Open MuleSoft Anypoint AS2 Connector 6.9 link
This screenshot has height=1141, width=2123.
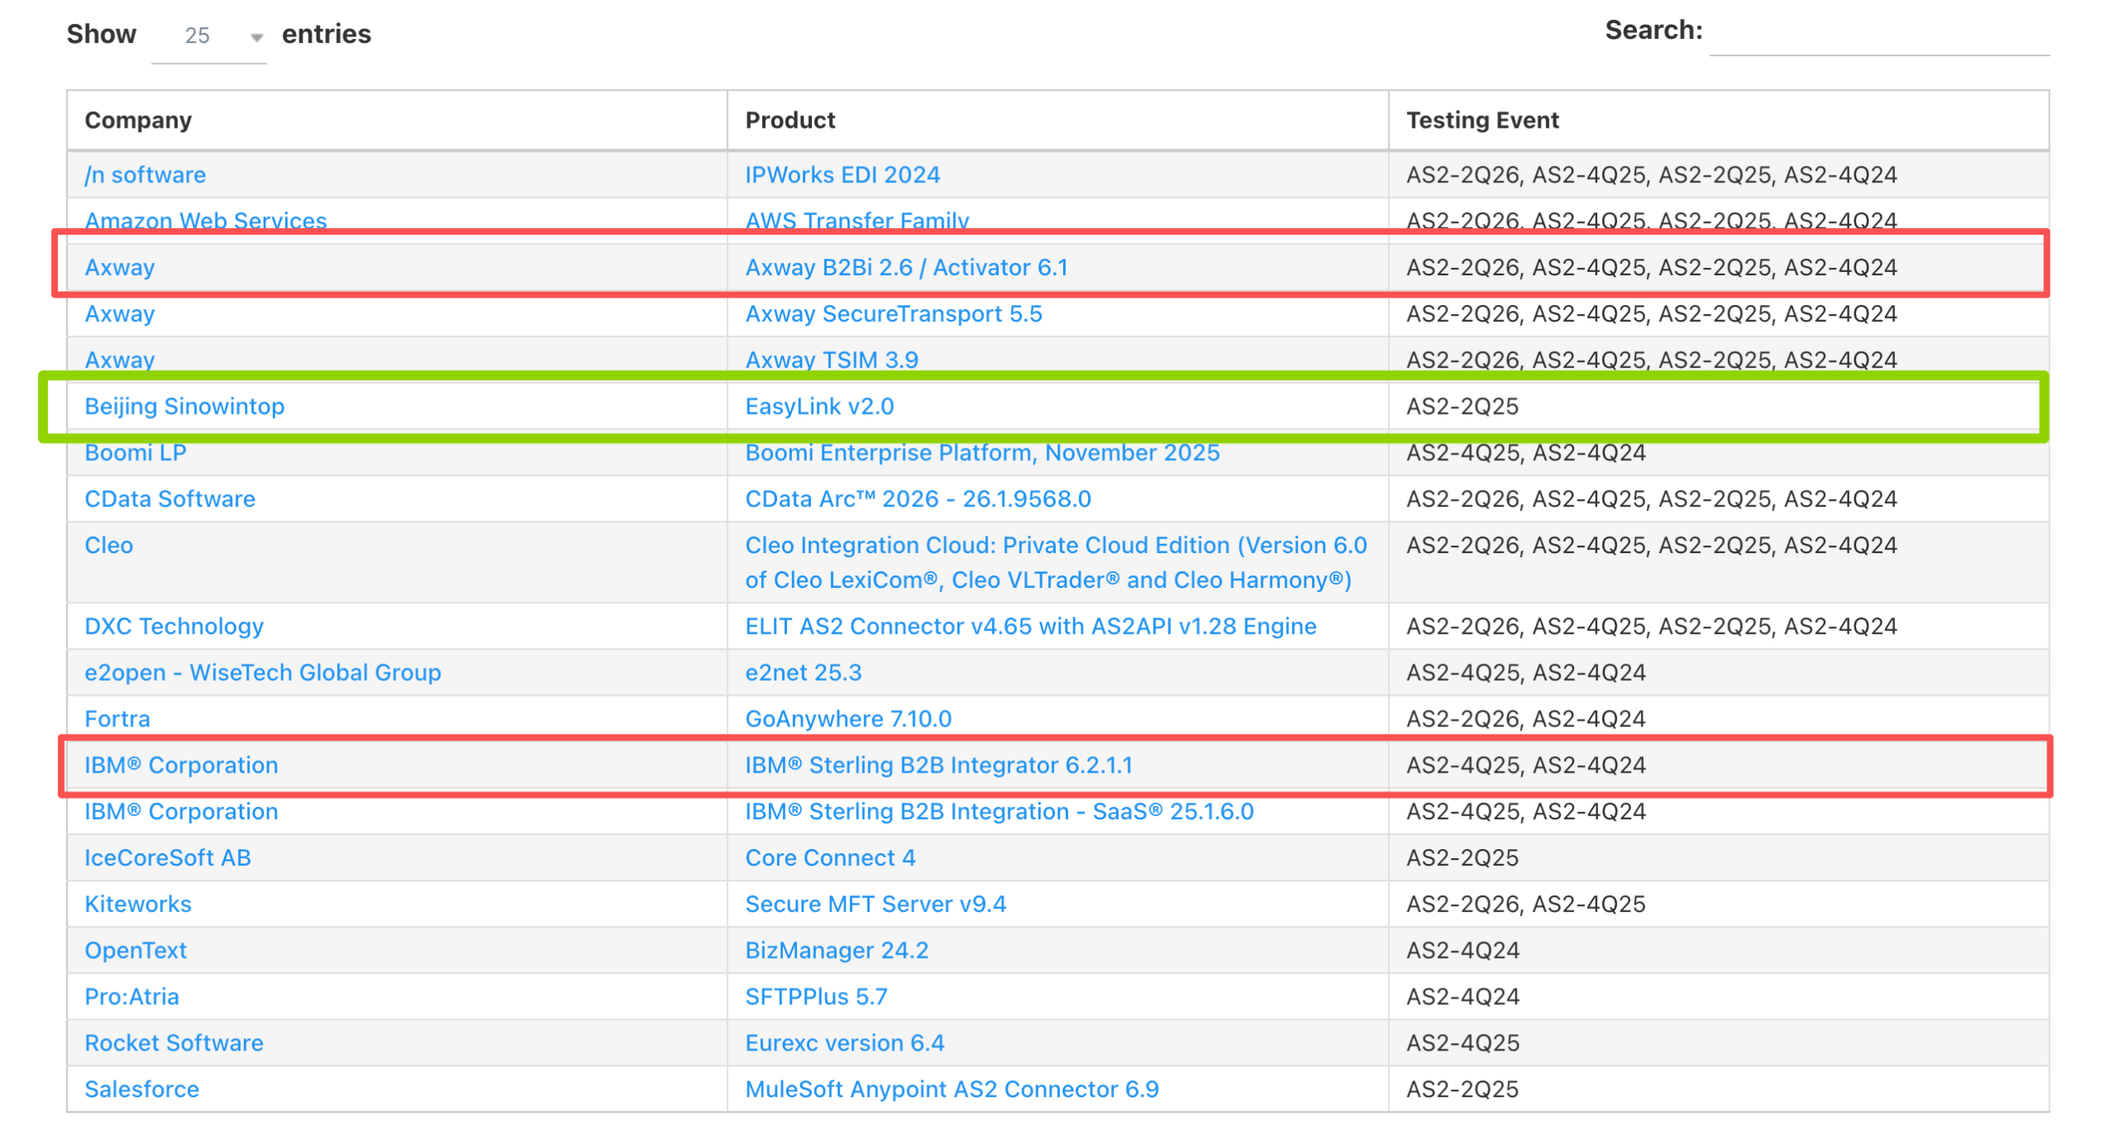(952, 1091)
